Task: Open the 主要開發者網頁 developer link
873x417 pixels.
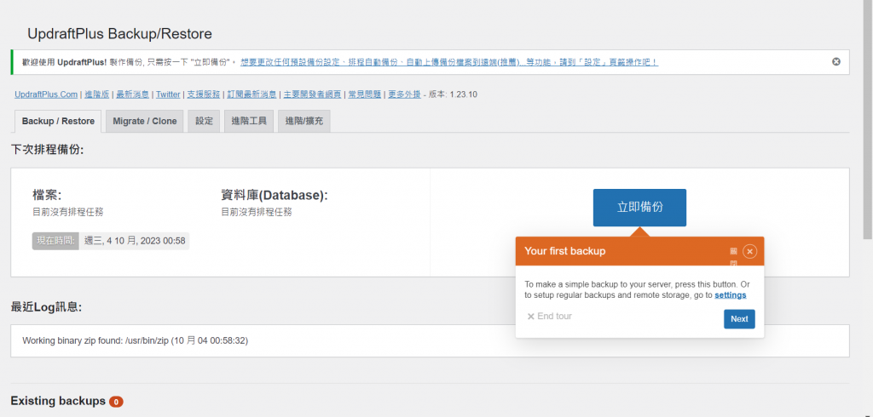Action: pos(312,94)
